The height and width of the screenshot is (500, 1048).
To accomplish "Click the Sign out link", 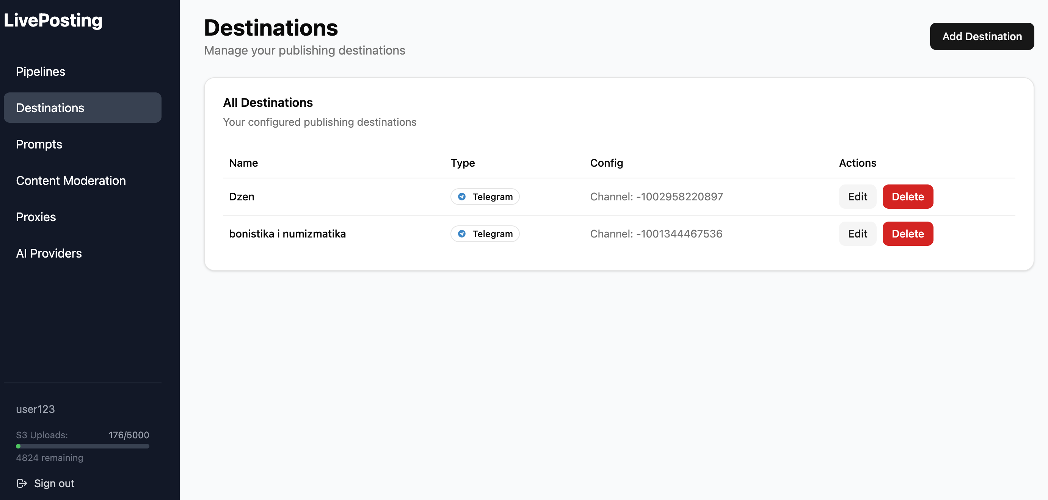I will 54,483.
